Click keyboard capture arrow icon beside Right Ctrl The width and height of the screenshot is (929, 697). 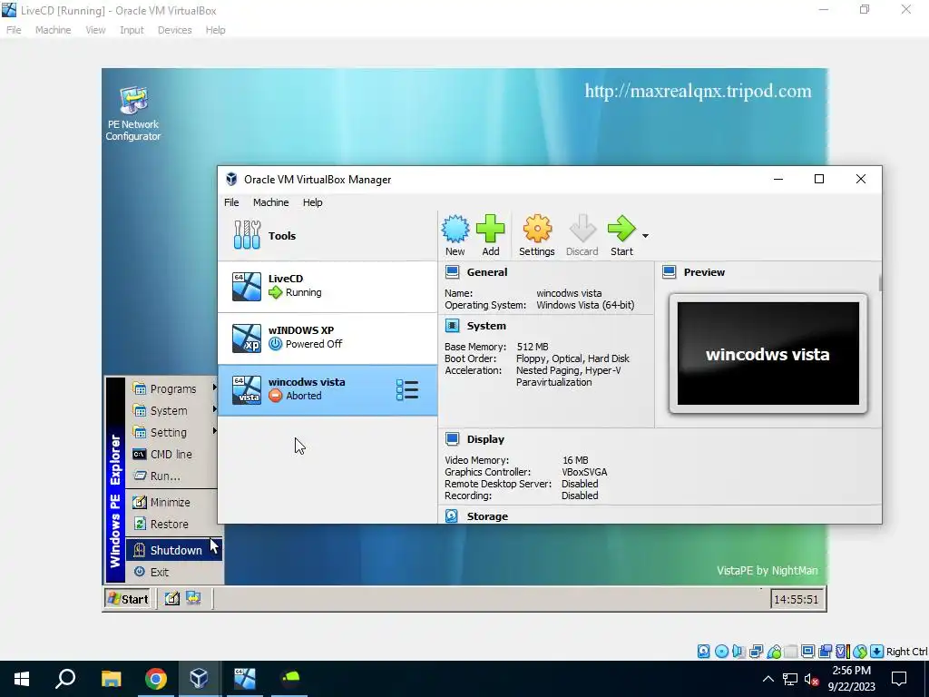[x=877, y=652]
